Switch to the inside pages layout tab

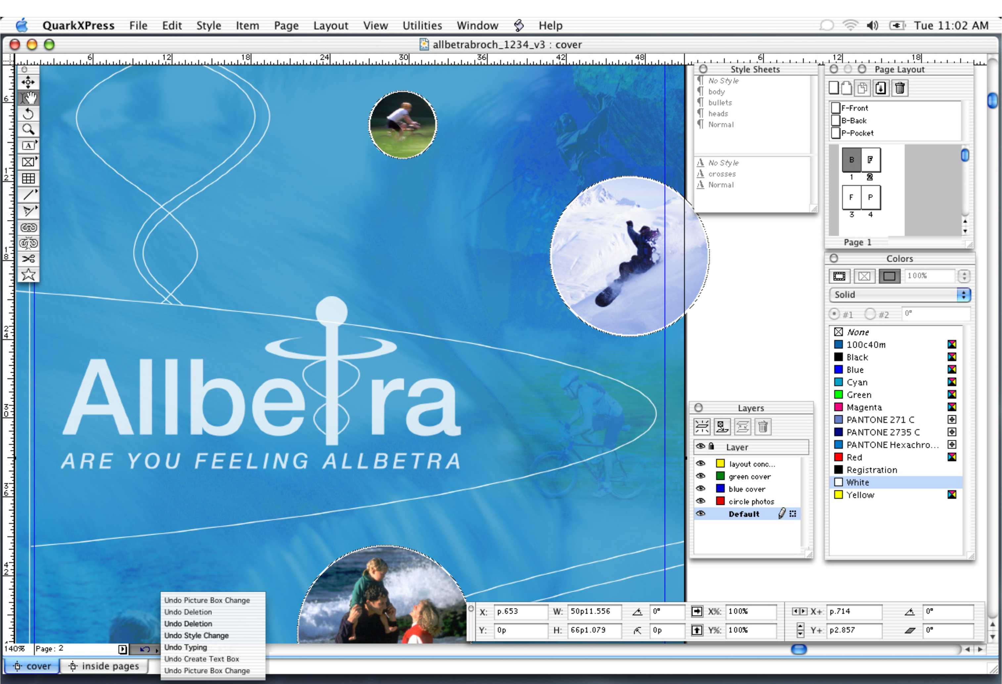click(x=104, y=666)
